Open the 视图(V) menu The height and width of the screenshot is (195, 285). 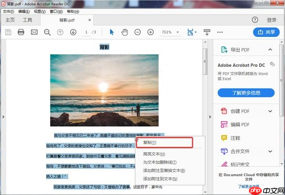[40, 12]
